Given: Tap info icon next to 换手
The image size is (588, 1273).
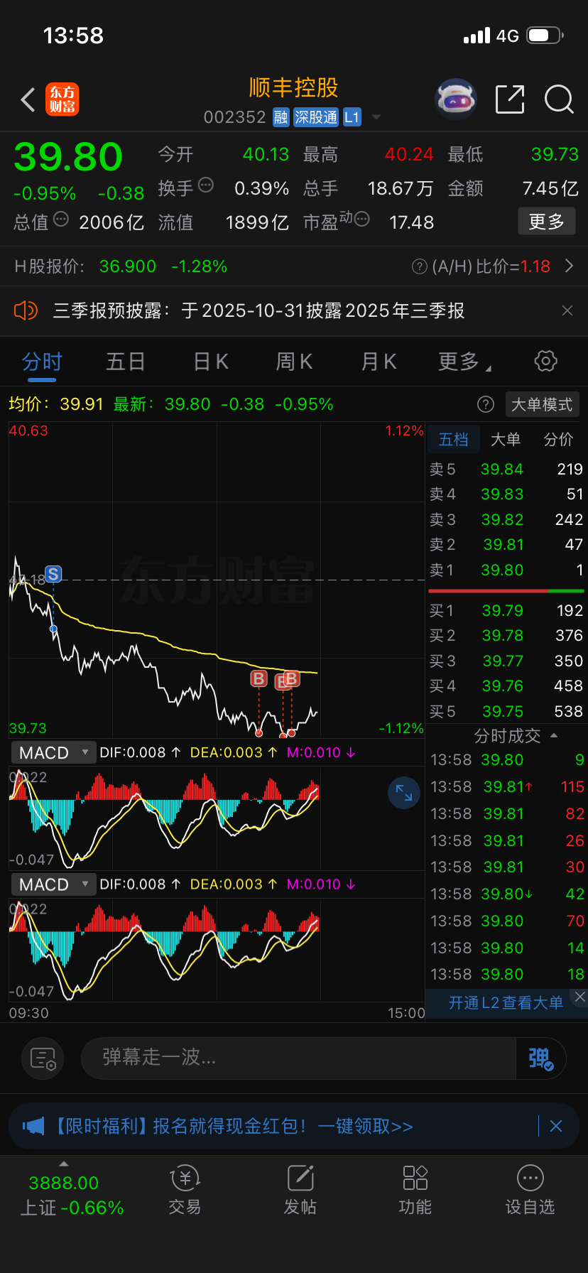Looking at the screenshot, I should click(206, 185).
